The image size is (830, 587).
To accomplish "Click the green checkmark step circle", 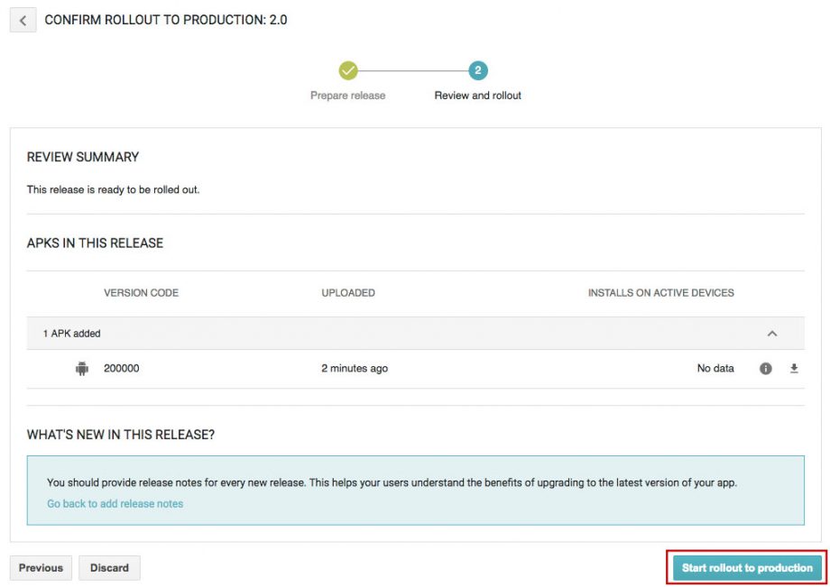I will pyautogui.click(x=348, y=71).
